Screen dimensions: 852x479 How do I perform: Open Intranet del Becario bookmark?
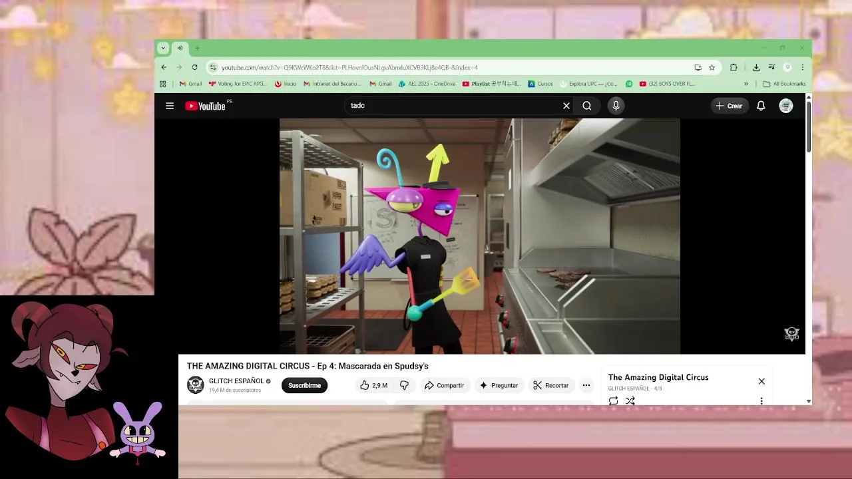pos(332,84)
